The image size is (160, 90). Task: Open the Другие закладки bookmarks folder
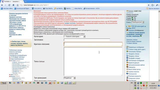coord(153,8)
